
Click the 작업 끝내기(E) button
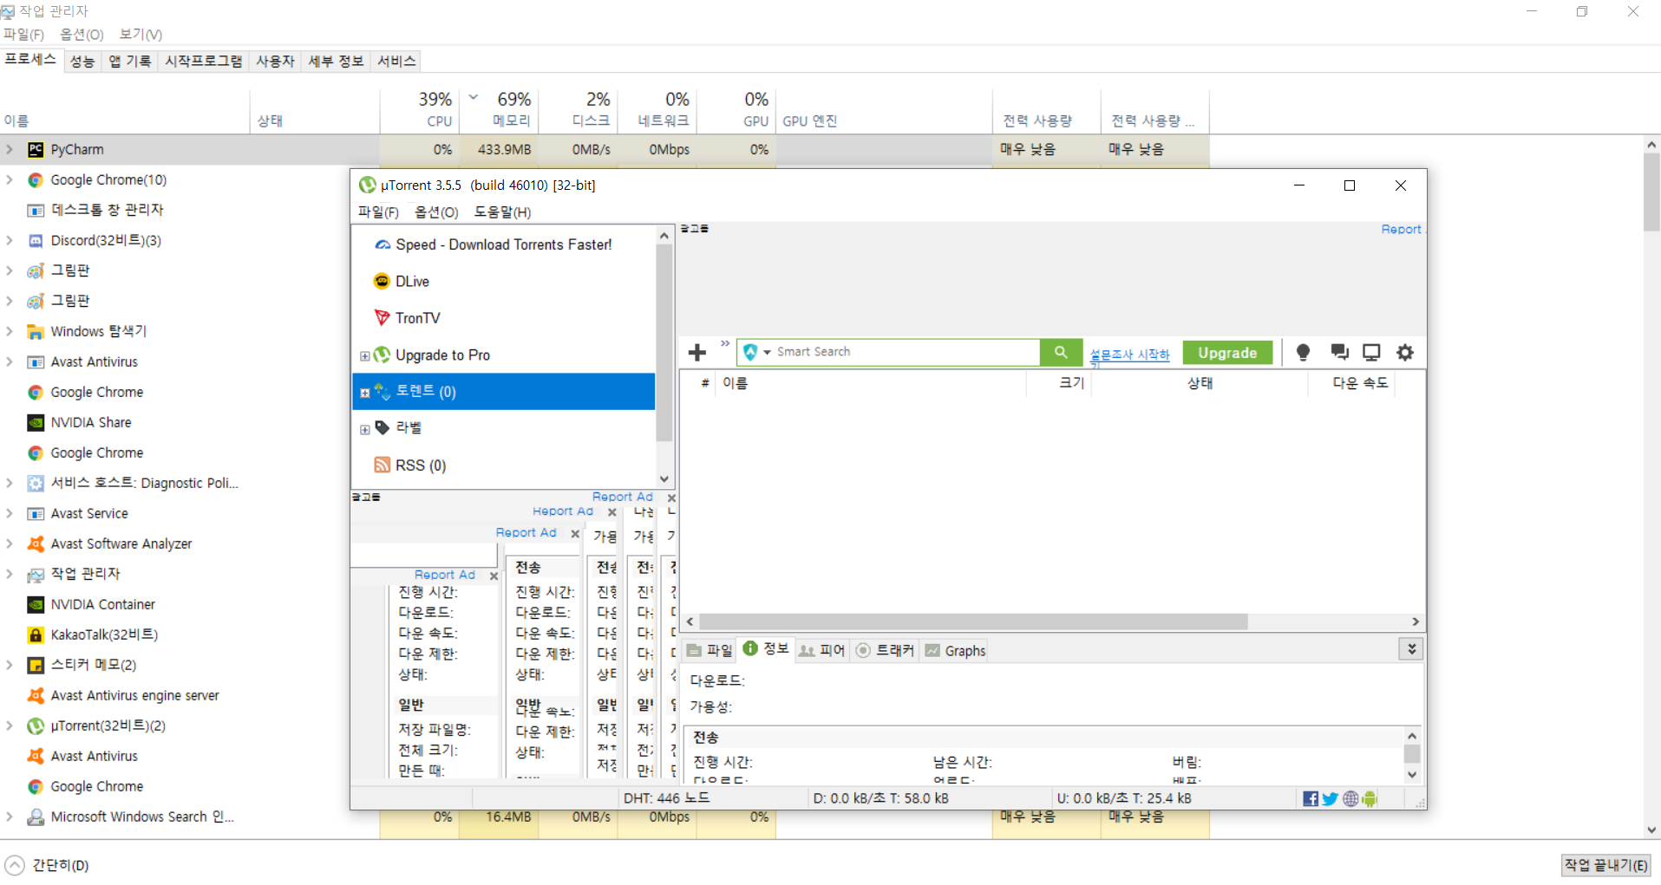tap(1606, 865)
